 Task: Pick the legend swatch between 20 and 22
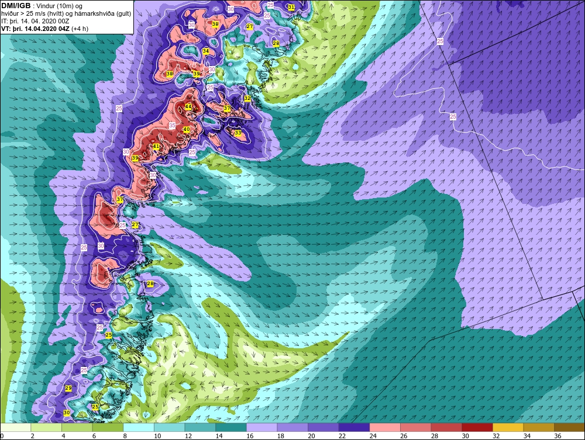click(324, 427)
